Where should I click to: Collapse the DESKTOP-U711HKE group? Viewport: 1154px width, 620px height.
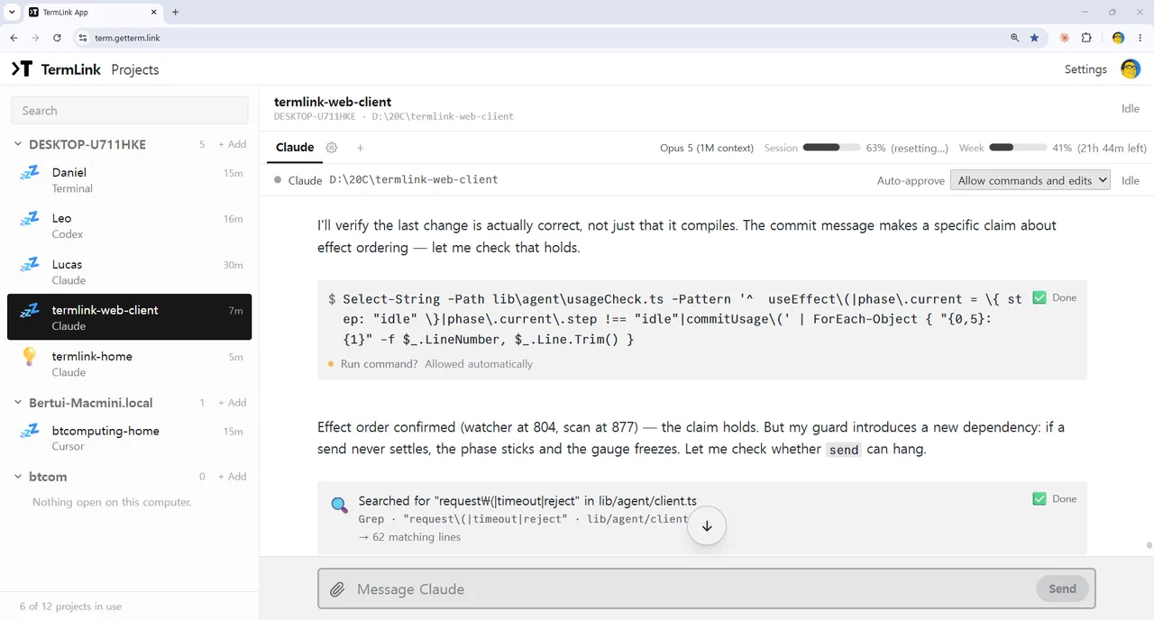click(x=18, y=144)
